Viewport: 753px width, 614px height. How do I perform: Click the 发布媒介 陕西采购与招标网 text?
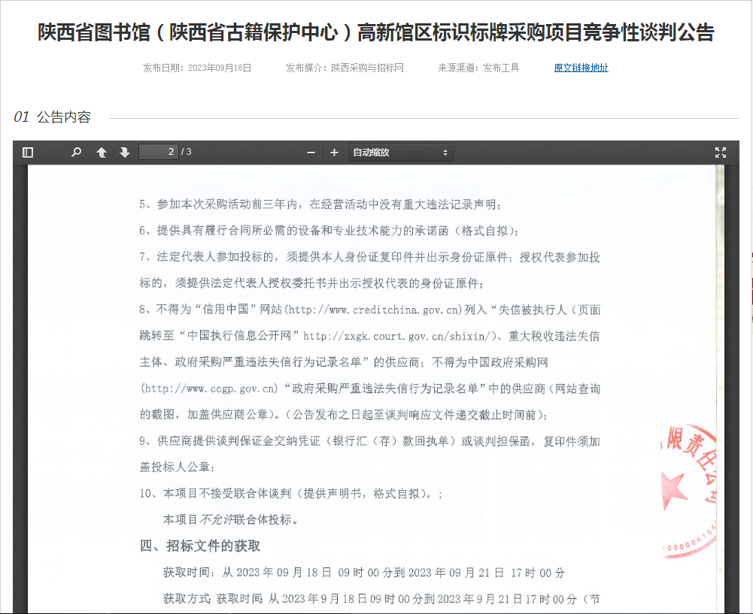tap(345, 68)
